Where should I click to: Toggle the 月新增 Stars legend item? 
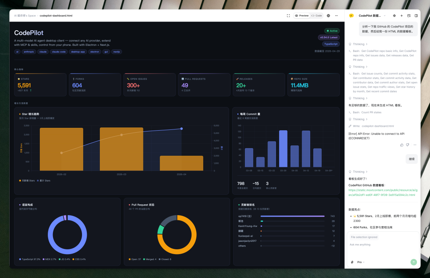pyautogui.click(x=27, y=180)
